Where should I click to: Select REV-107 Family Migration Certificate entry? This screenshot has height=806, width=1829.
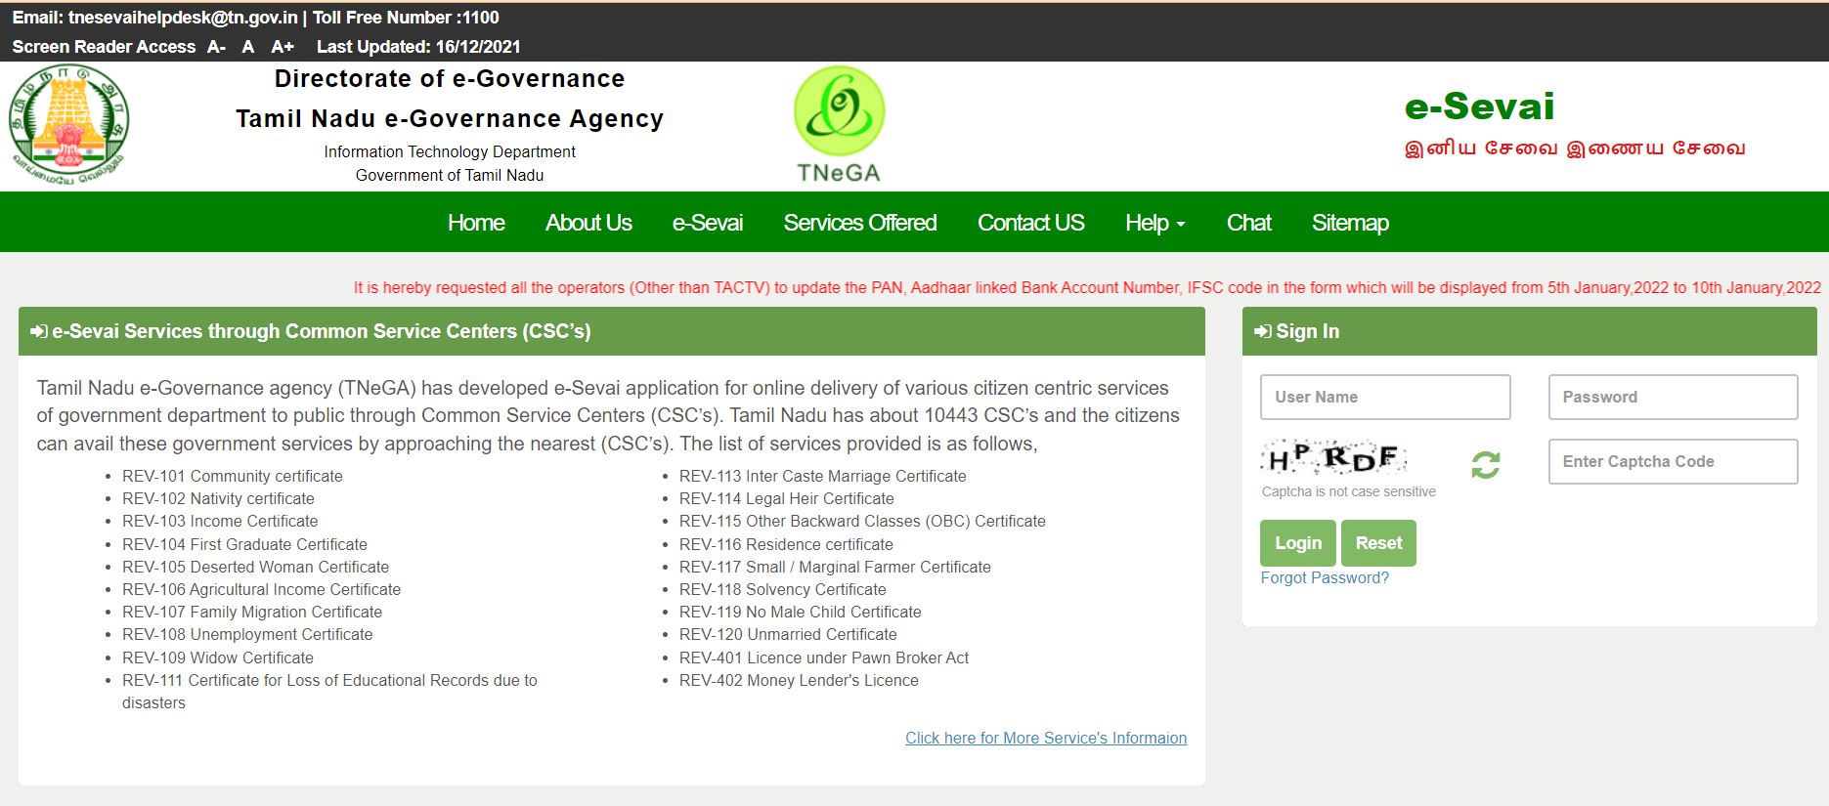pos(252,612)
